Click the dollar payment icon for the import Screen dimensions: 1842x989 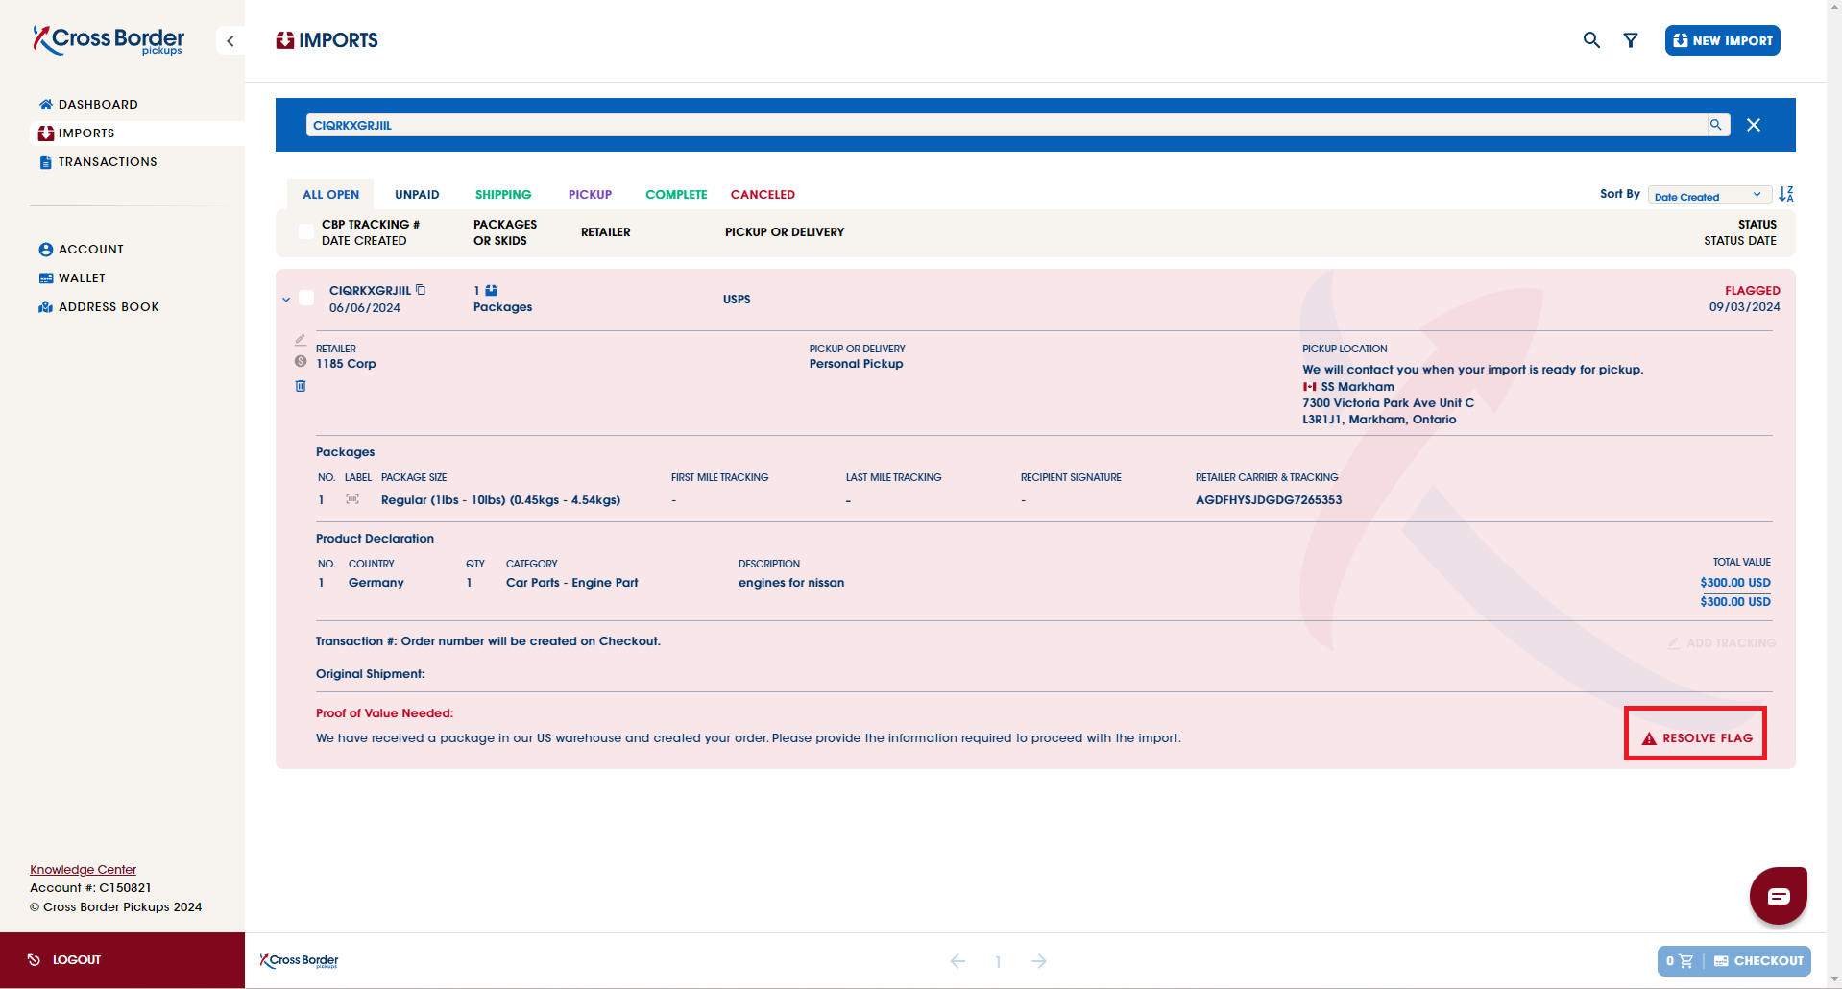pos(301,361)
